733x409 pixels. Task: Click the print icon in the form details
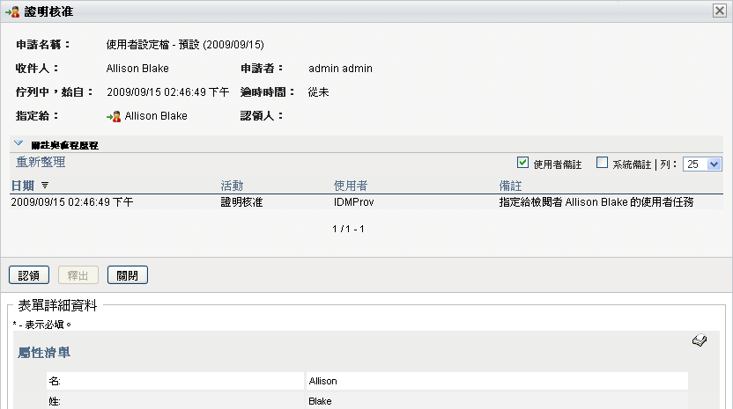[x=700, y=341]
